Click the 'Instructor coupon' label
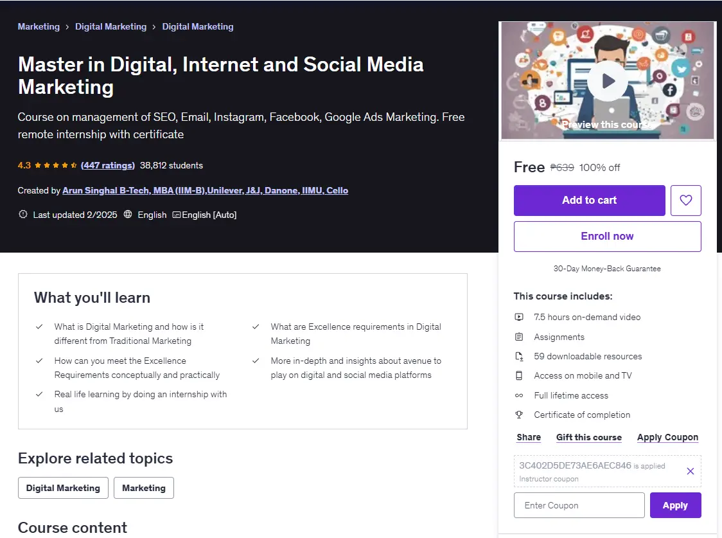 [x=549, y=479]
